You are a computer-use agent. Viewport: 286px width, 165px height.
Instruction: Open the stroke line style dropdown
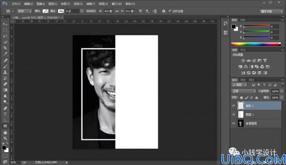click(x=91, y=11)
